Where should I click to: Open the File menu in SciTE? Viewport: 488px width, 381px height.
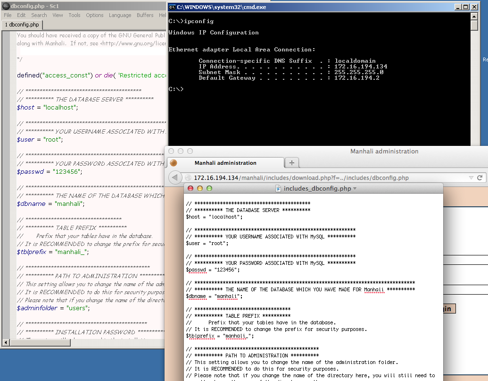click(x=8, y=15)
